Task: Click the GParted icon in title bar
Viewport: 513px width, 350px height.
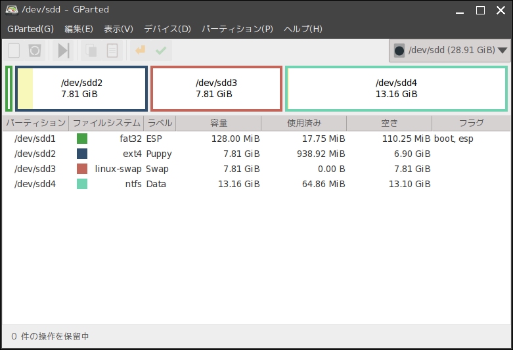Action: coord(11,10)
